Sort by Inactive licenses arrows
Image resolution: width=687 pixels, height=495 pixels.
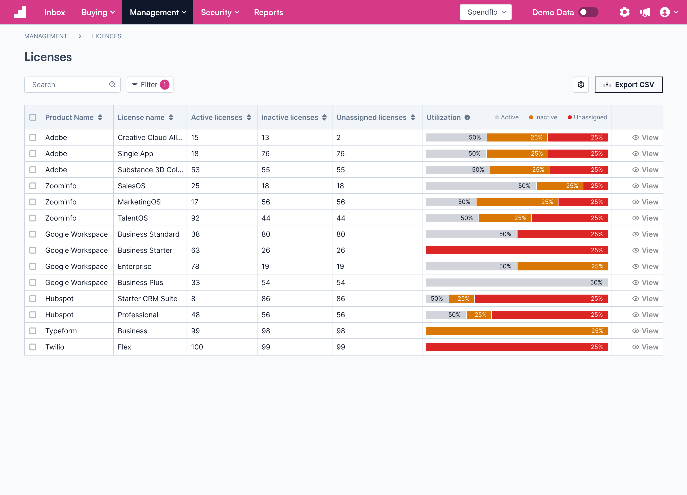pos(324,117)
